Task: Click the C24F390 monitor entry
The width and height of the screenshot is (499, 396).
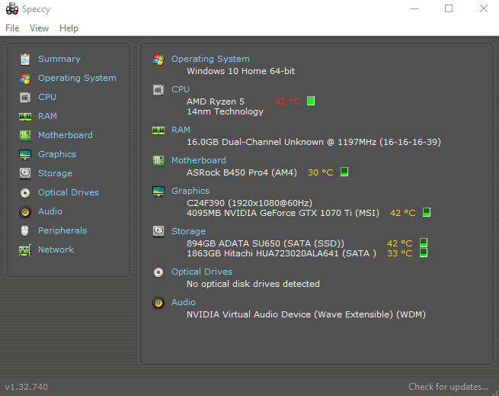Action: click(249, 203)
